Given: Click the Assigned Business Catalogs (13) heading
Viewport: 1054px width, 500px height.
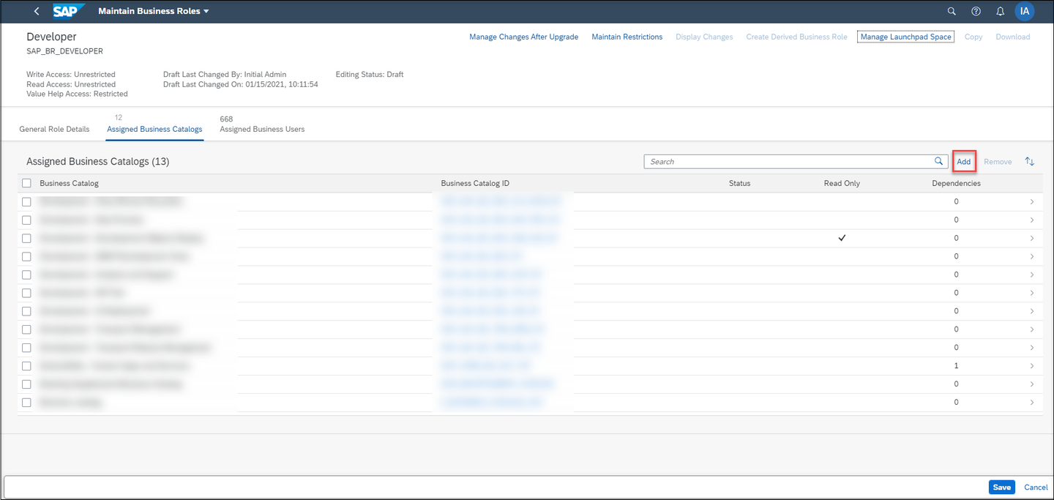Looking at the screenshot, I should click(97, 162).
